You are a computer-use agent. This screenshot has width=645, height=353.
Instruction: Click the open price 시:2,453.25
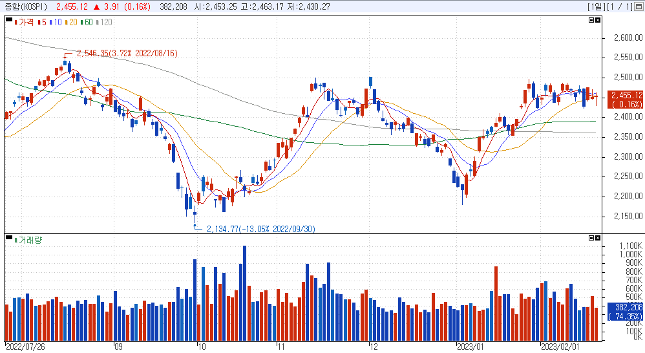click(216, 6)
